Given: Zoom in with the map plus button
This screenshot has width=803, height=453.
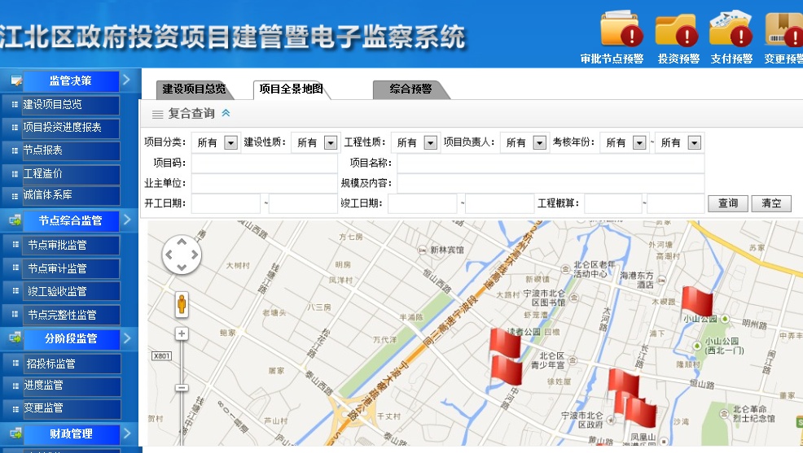Looking at the screenshot, I should click(x=182, y=334).
